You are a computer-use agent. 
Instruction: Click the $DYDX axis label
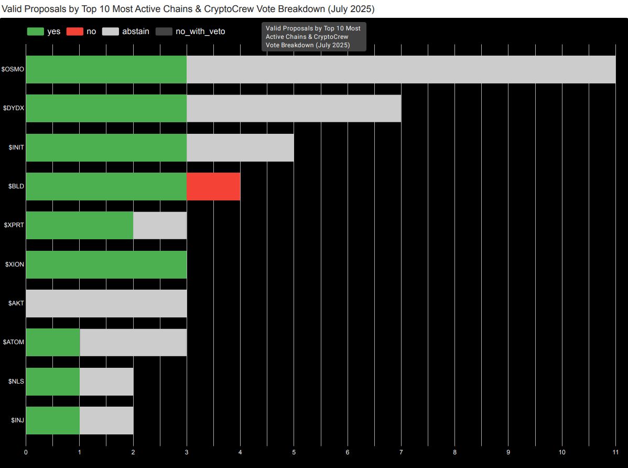tap(14, 108)
